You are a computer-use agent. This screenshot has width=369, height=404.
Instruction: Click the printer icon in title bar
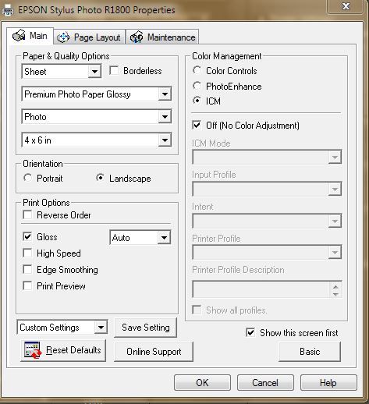coord(8,10)
